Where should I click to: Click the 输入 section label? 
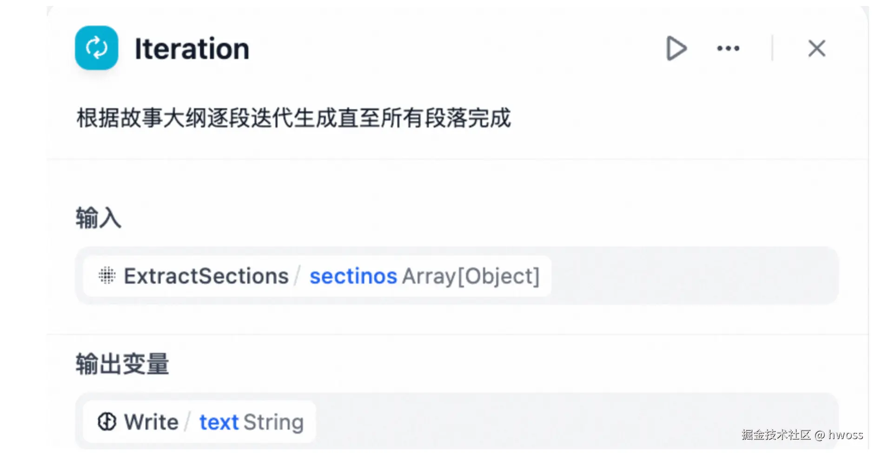(99, 218)
